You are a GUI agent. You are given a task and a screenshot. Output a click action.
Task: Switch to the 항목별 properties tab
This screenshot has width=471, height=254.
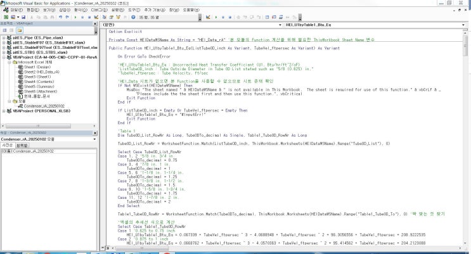(22, 145)
